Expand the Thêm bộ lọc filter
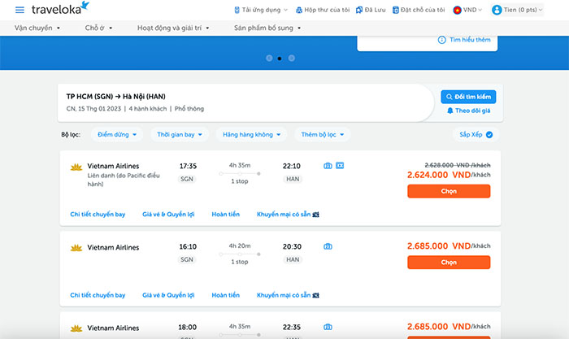Viewport: 569px width, 339px height. pyautogui.click(x=322, y=135)
